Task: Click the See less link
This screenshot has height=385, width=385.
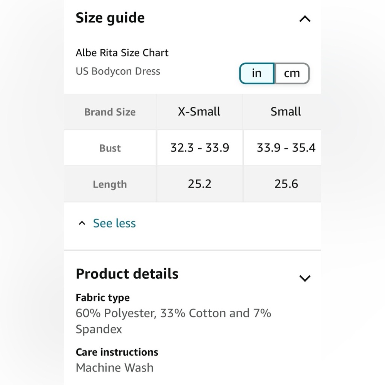Action: click(114, 223)
